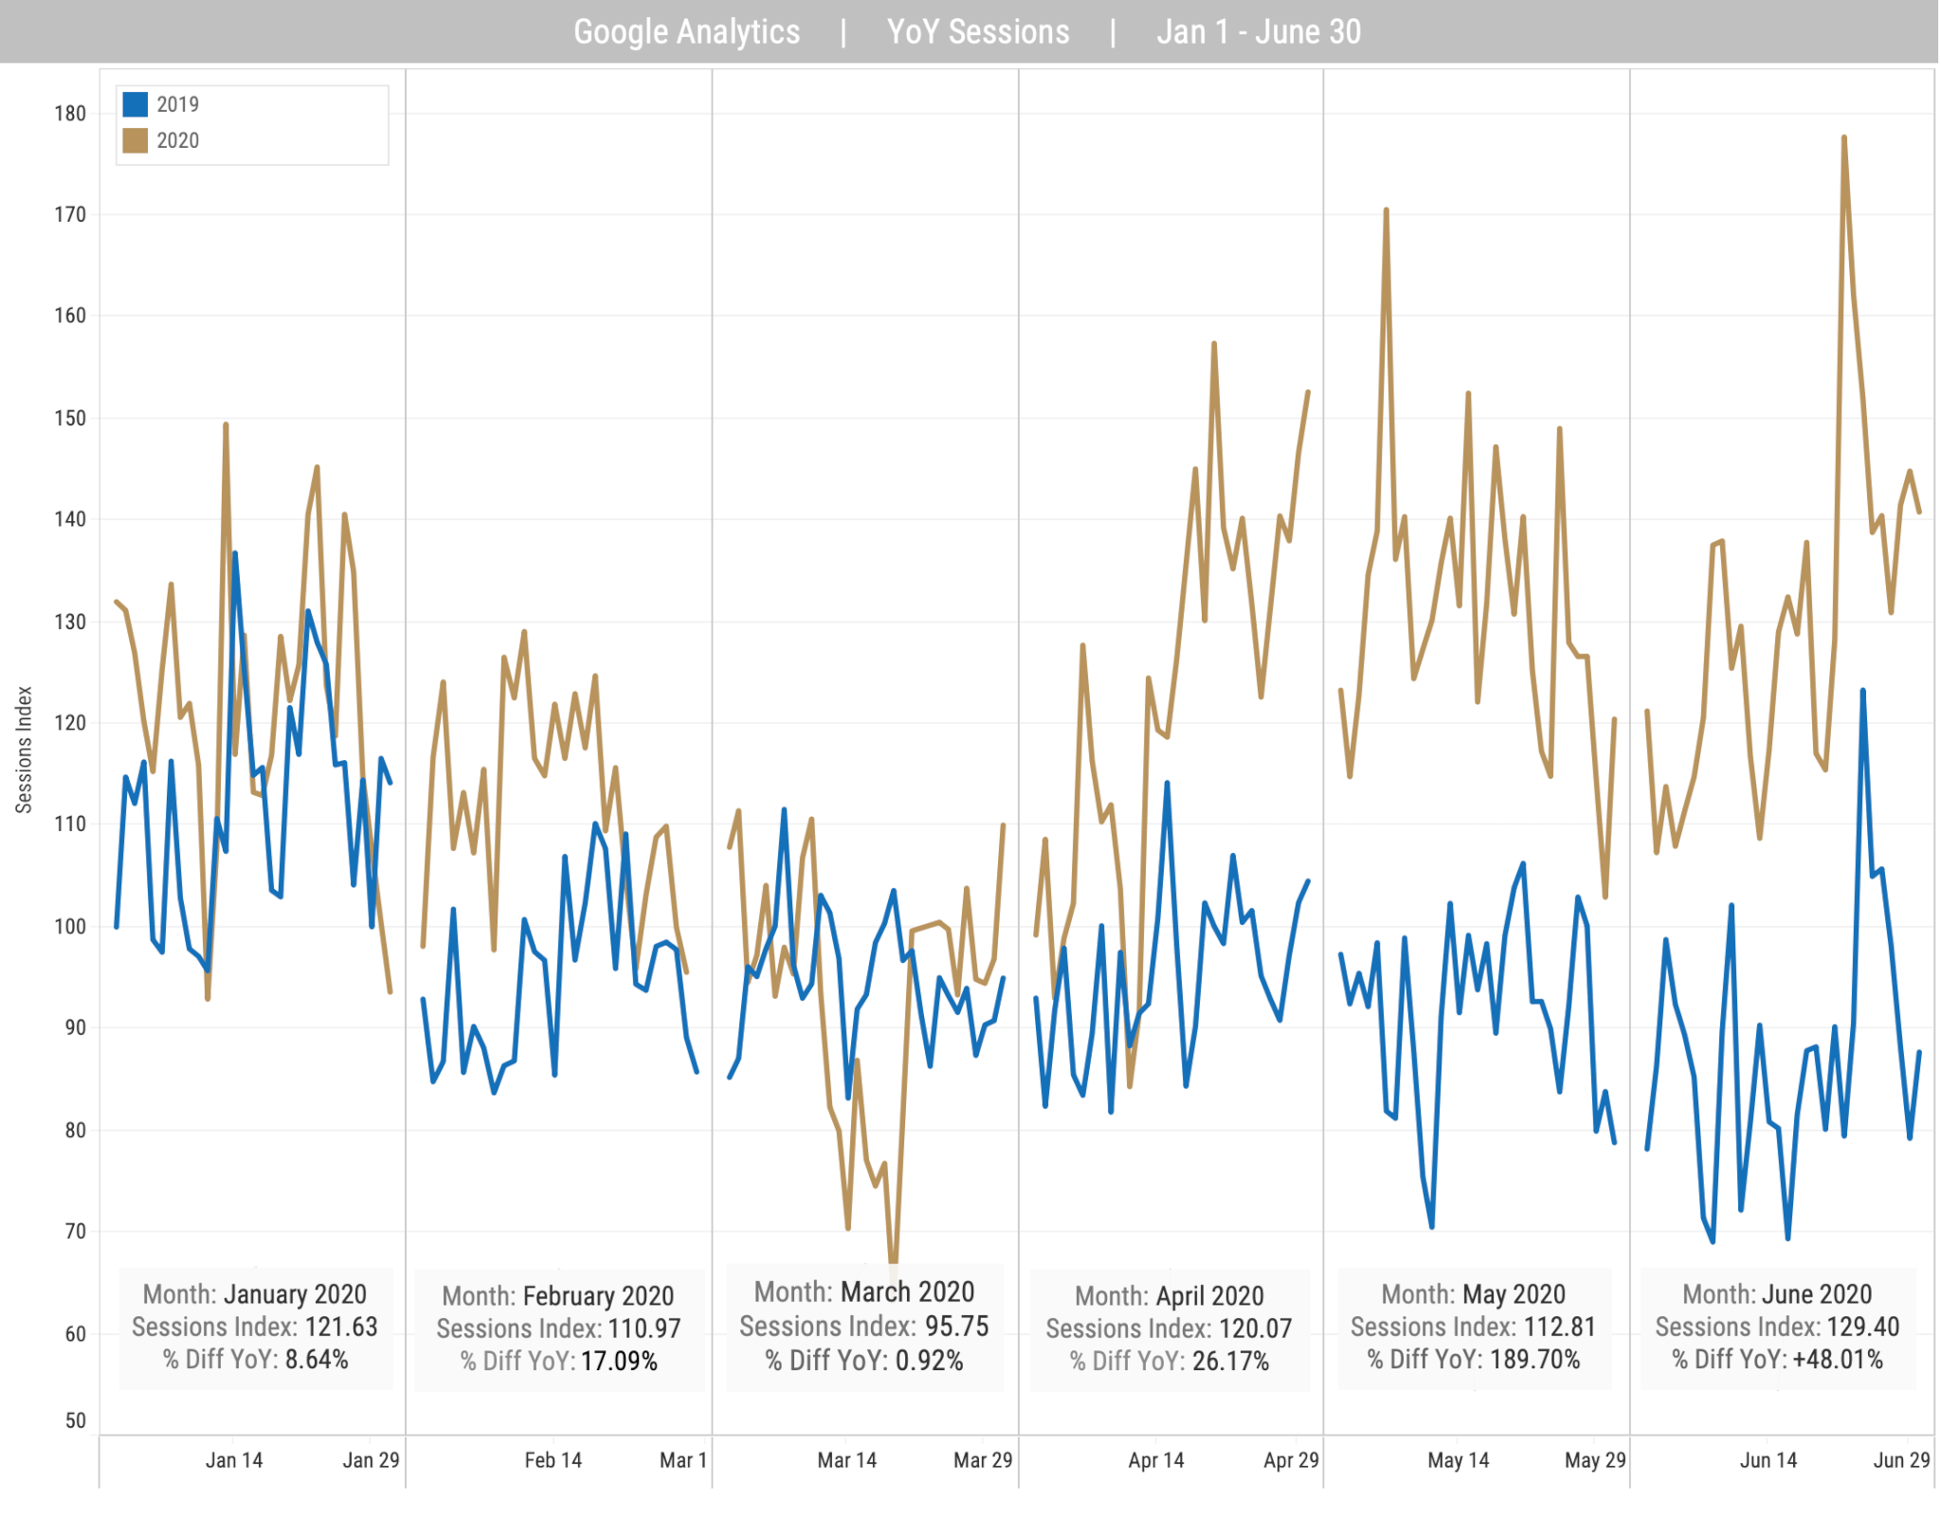The image size is (1941, 1519).
Task: Click the 150 y-axis tick label
Action: click(70, 418)
